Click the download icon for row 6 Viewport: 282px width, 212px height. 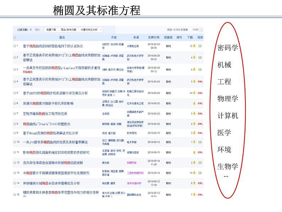click(x=194, y=104)
